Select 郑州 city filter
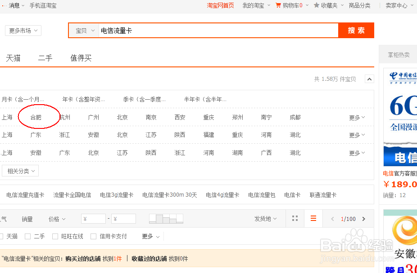The width and height of the screenshot is (417, 273). pos(237,117)
